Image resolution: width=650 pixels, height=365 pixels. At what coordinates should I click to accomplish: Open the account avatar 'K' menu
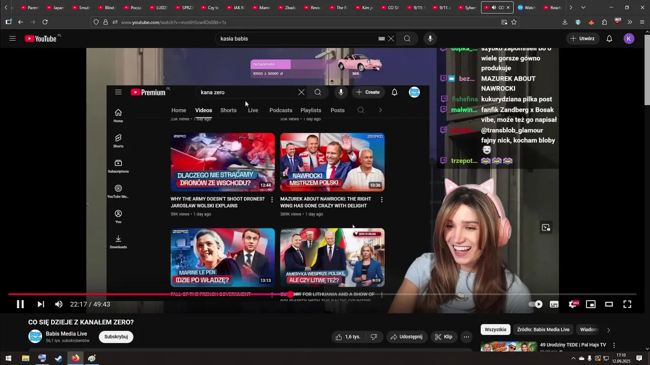(629, 39)
